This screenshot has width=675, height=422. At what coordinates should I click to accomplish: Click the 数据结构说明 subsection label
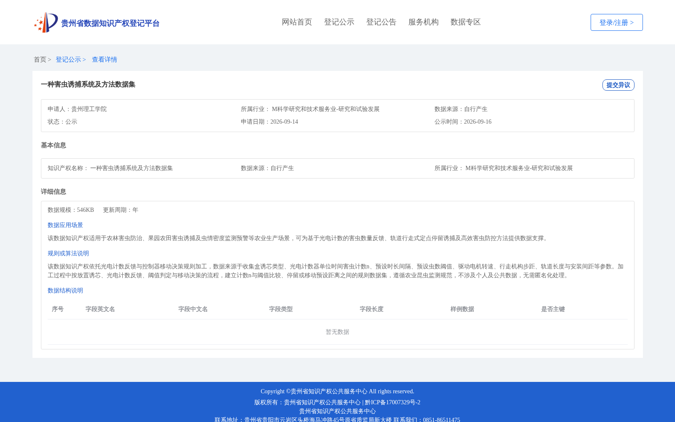65,290
